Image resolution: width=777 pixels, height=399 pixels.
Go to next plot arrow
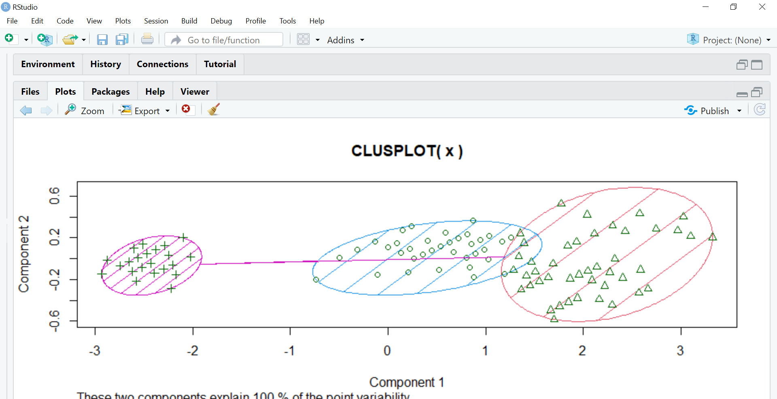point(47,110)
